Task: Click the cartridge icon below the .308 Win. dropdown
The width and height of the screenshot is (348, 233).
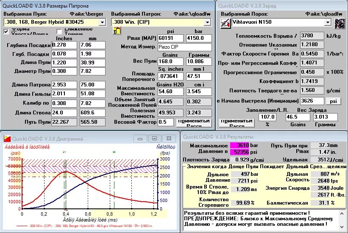Action: tap(117, 31)
